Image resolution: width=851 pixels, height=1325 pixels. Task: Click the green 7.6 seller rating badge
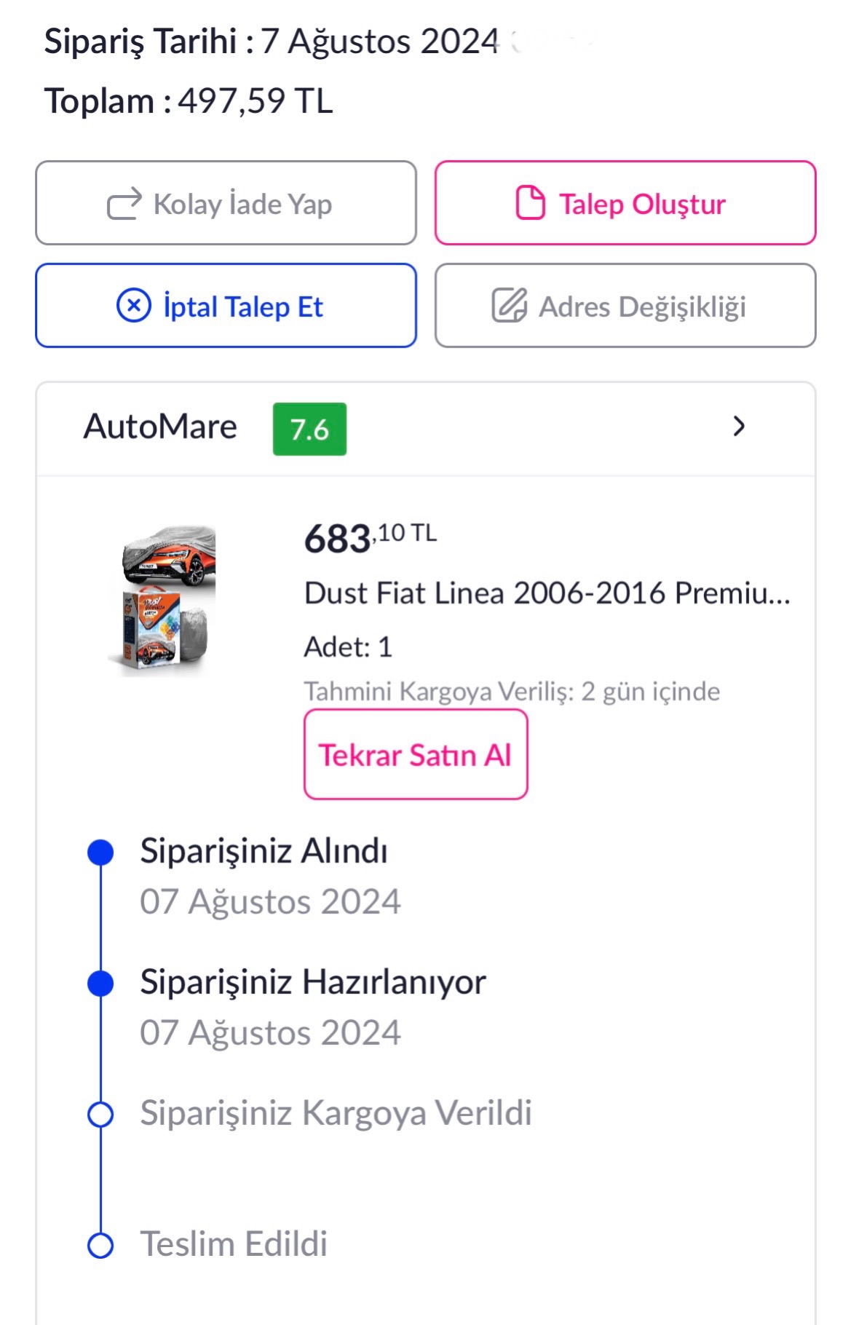(309, 429)
